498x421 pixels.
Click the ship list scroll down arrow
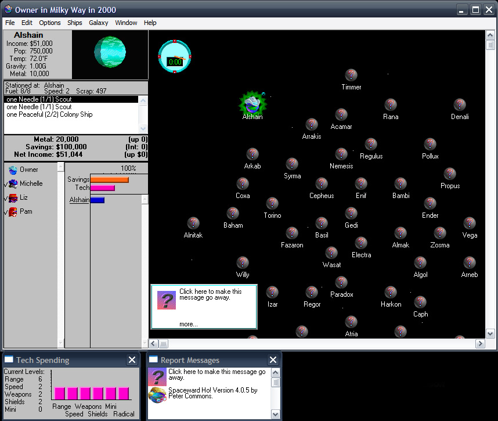coord(143,129)
